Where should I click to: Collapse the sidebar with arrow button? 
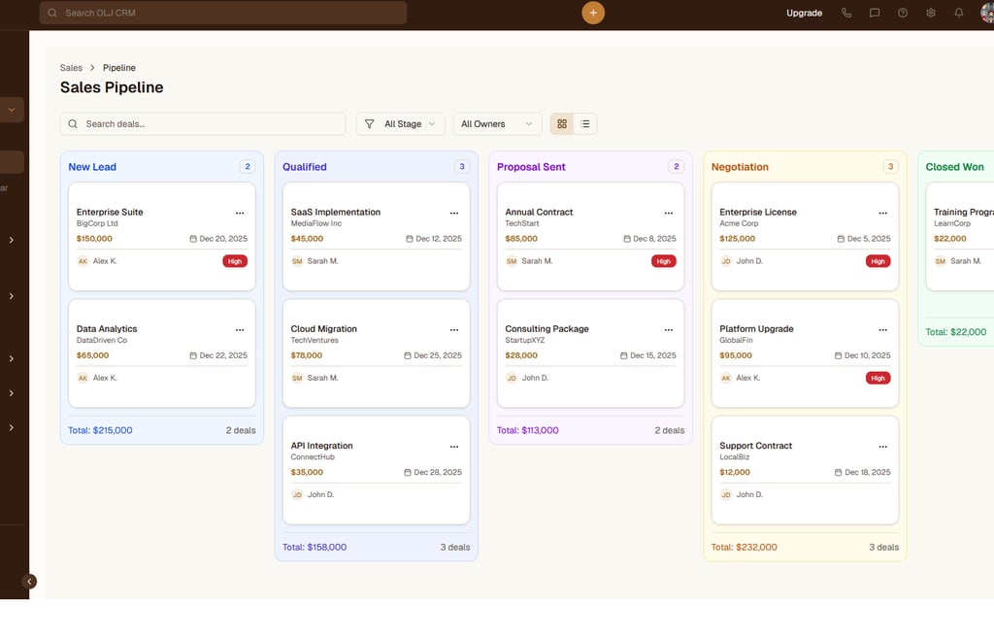click(x=29, y=582)
